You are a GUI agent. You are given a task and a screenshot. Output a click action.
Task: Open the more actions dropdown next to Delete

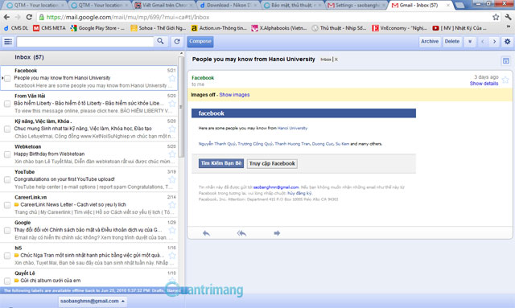tap(470, 42)
